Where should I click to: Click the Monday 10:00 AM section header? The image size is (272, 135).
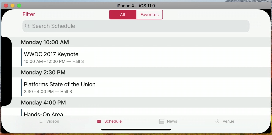point(141,42)
